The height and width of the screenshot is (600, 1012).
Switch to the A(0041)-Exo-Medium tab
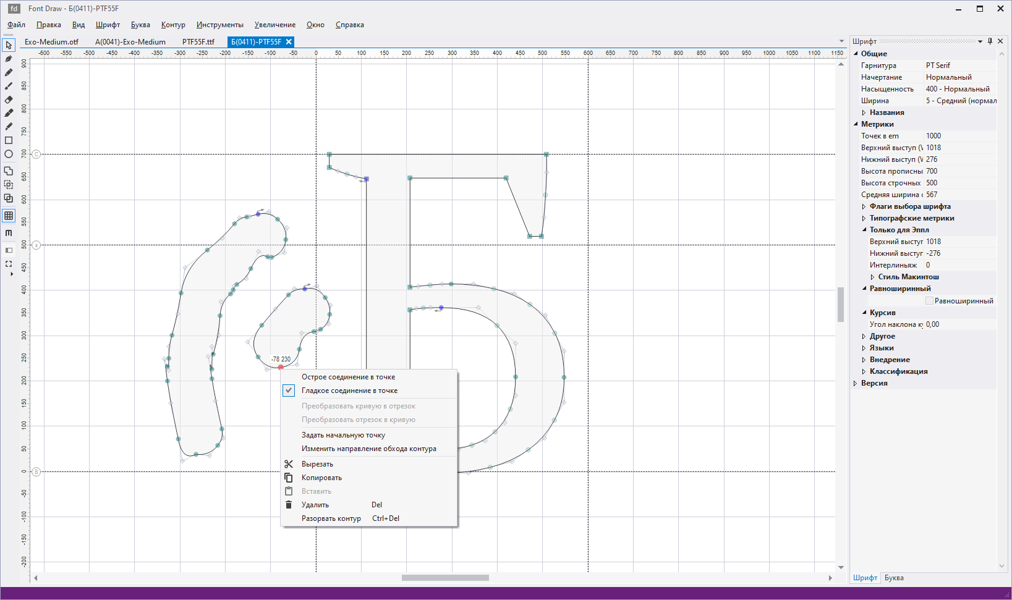[130, 42]
